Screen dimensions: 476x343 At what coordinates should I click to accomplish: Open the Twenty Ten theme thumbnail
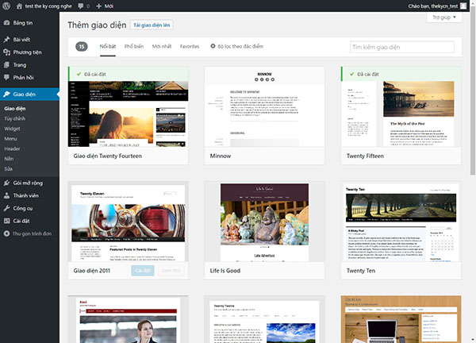pyautogui.click(x=401, y=222)
